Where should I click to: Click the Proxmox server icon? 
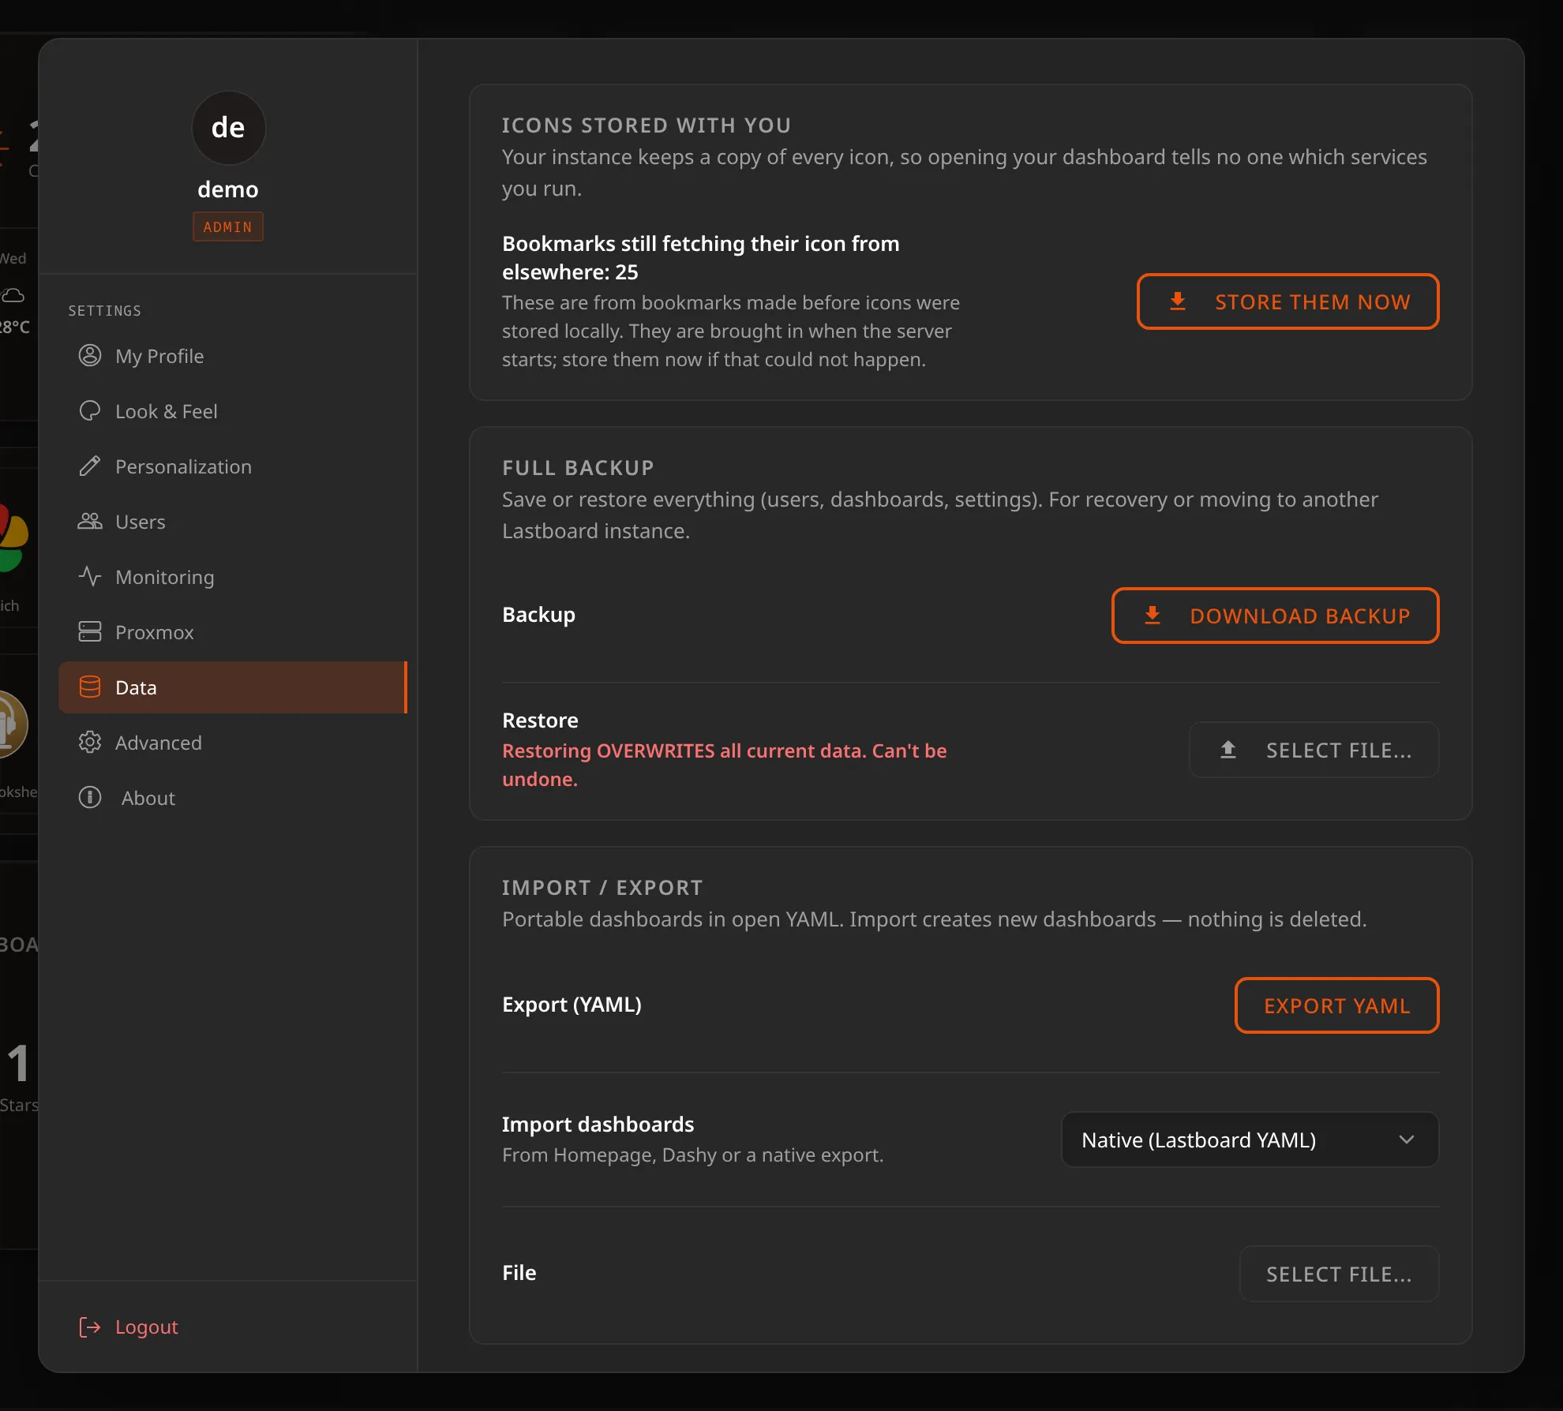pyautogui.click(x=90, y=632)
